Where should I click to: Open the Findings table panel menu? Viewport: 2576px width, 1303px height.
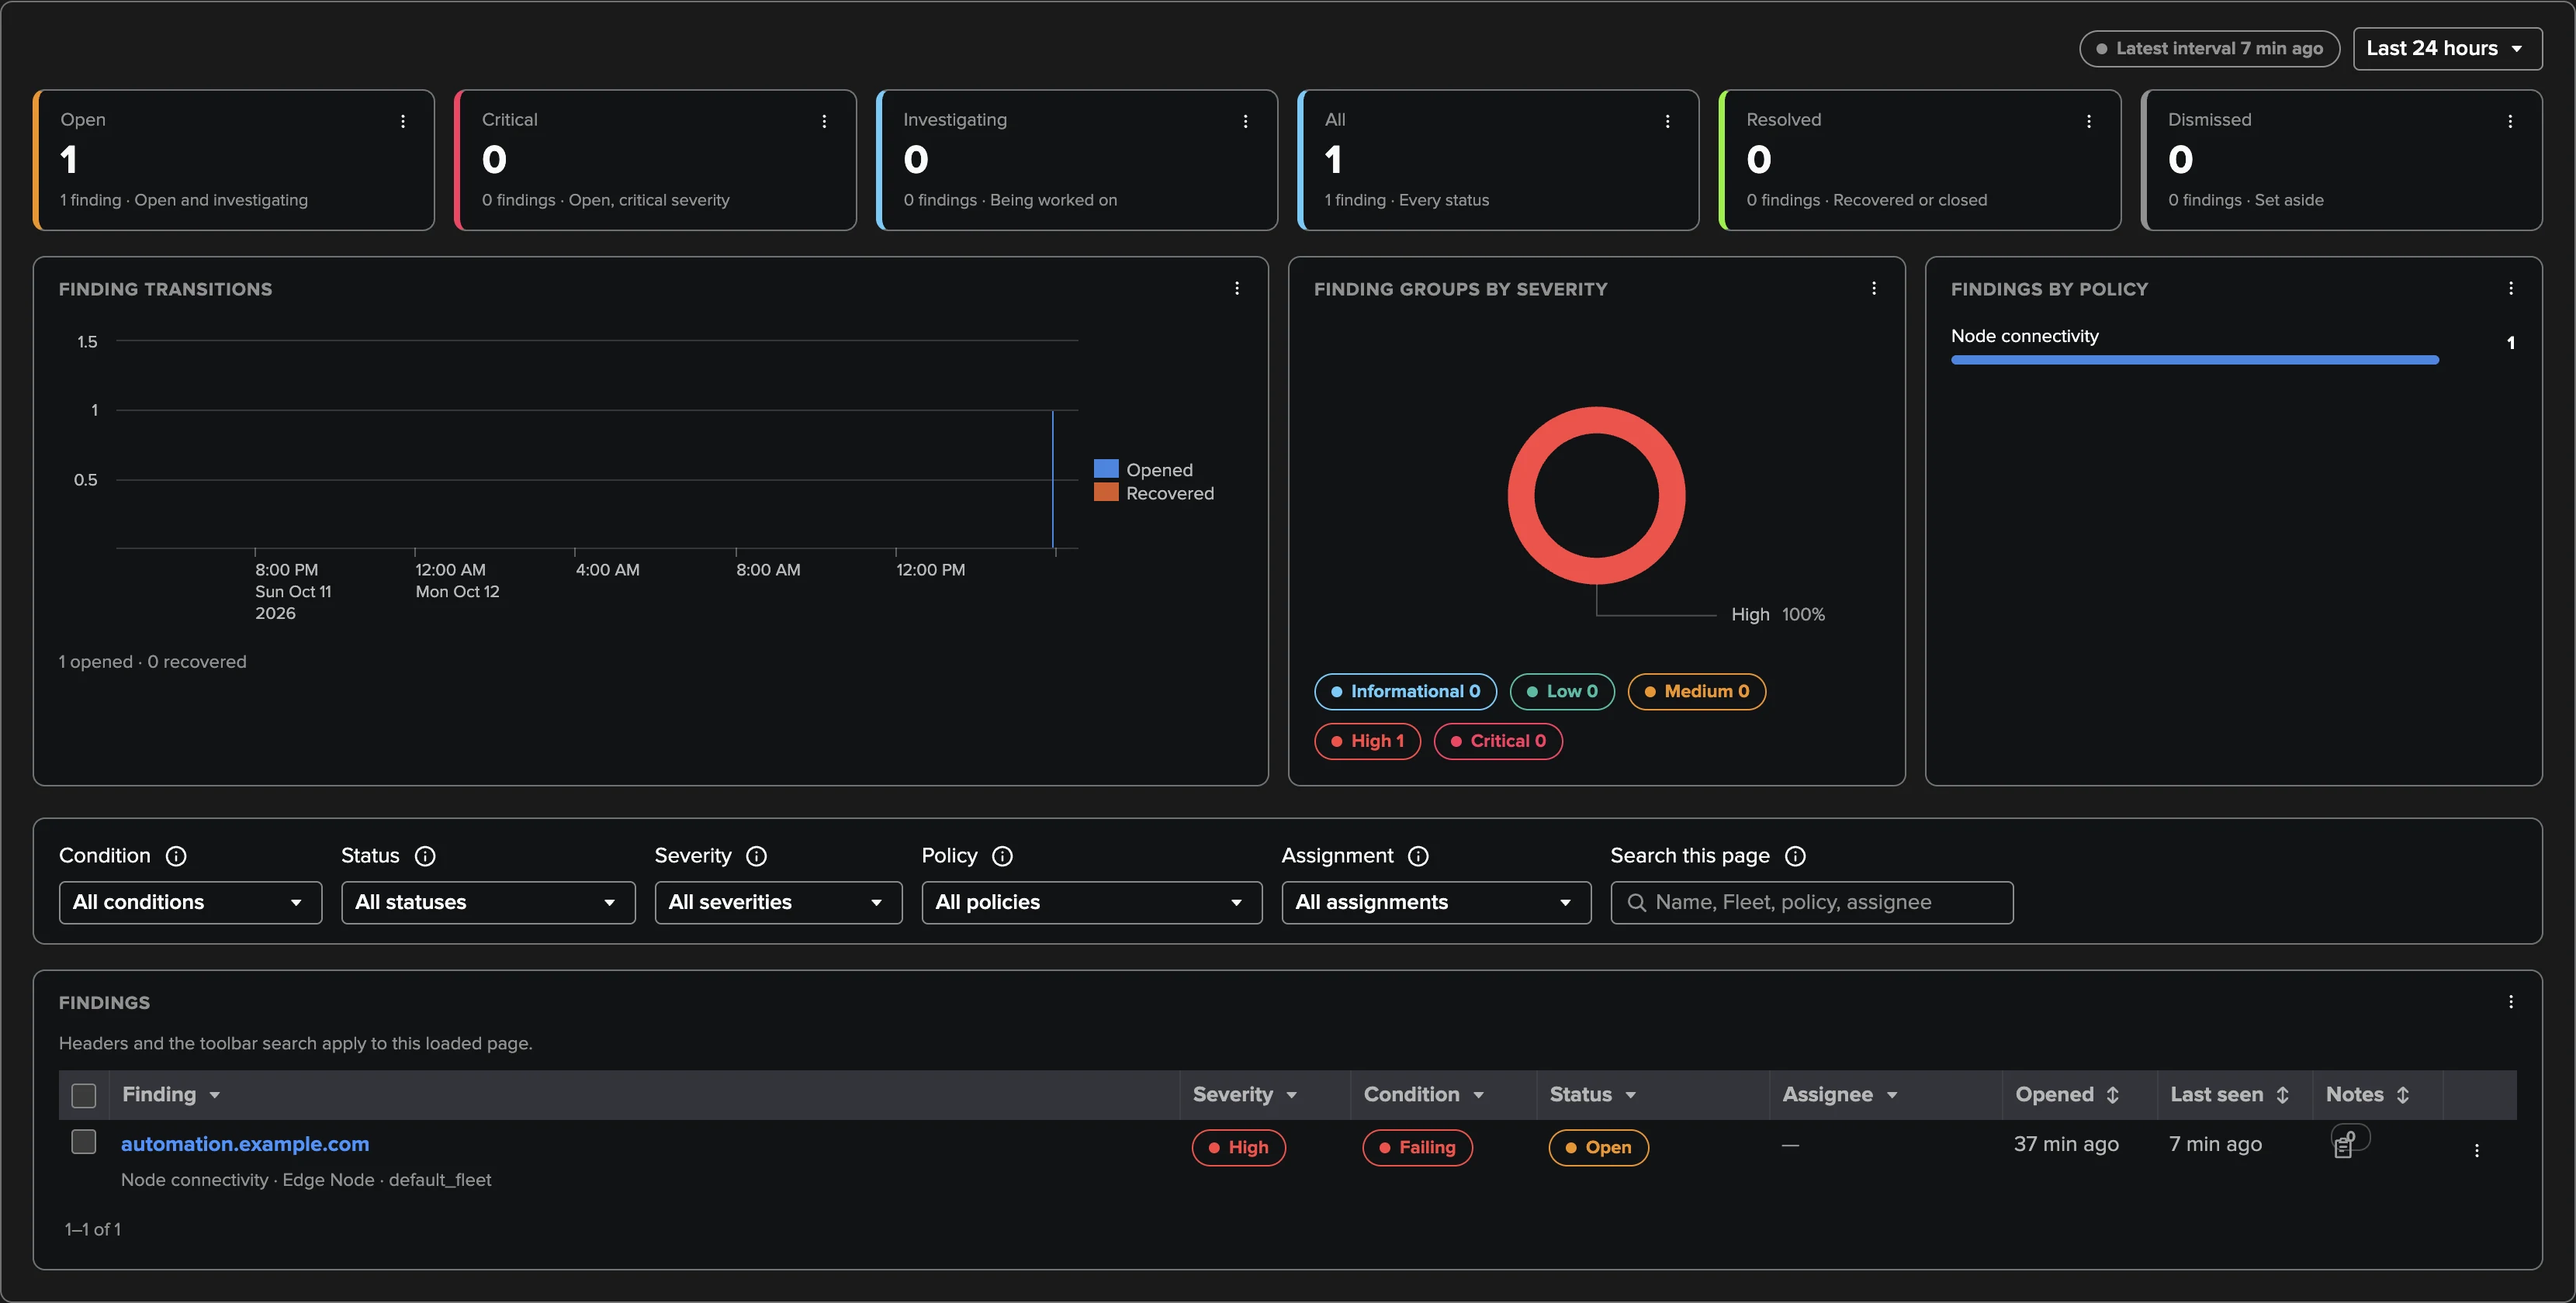[x=2511, y=1001]
